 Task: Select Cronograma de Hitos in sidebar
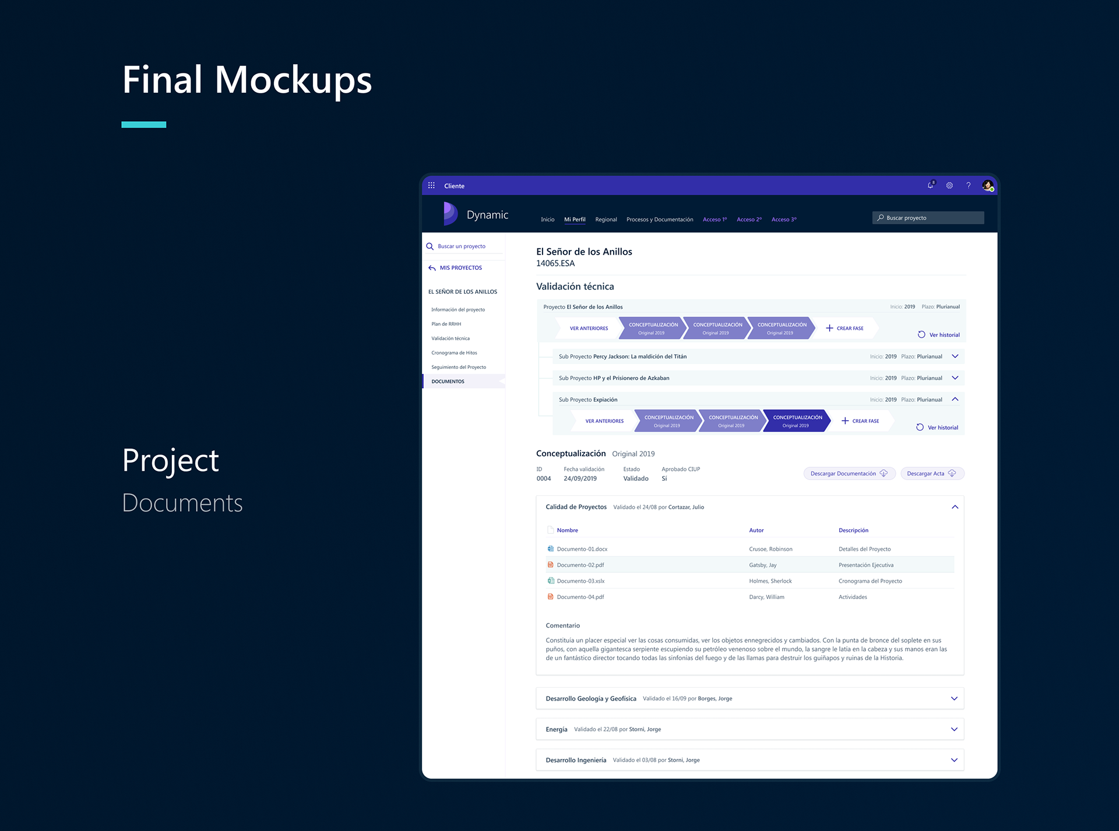tap(454, 353)
